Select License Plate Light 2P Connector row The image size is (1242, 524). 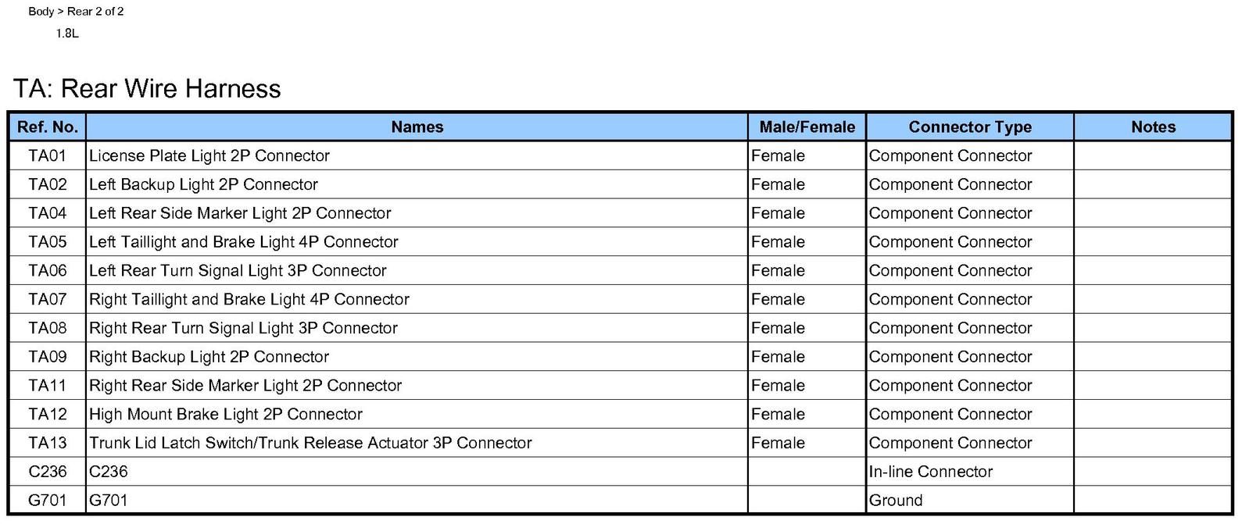621,155
